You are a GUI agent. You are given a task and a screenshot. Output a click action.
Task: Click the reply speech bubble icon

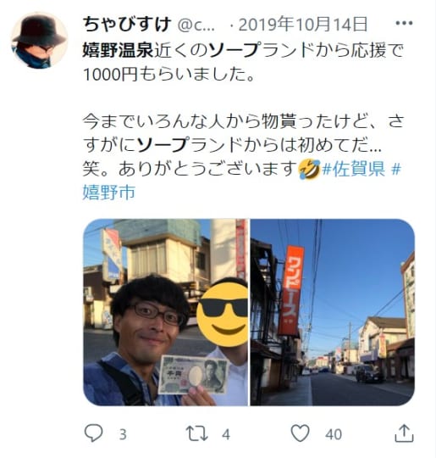pyautogui.click(x=94, y=433)
